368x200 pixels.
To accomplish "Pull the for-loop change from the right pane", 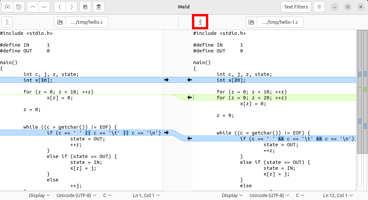I will click(189, 97).
